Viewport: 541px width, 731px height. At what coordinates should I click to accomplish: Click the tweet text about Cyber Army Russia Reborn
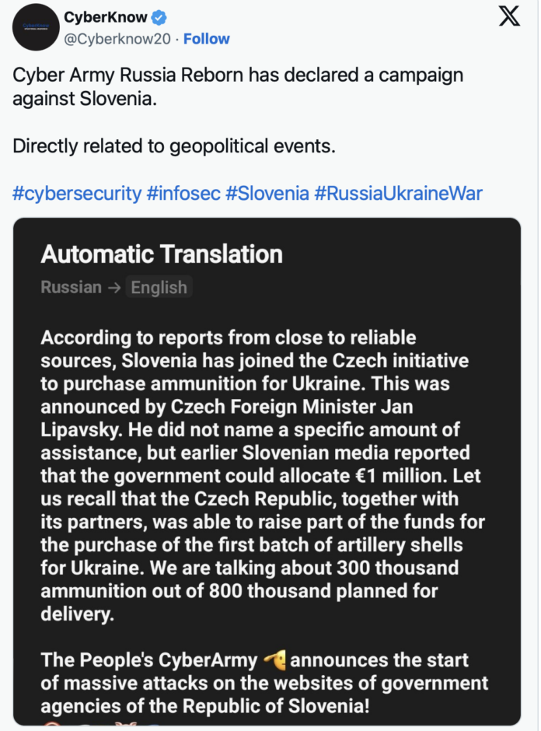pos(238,87)
